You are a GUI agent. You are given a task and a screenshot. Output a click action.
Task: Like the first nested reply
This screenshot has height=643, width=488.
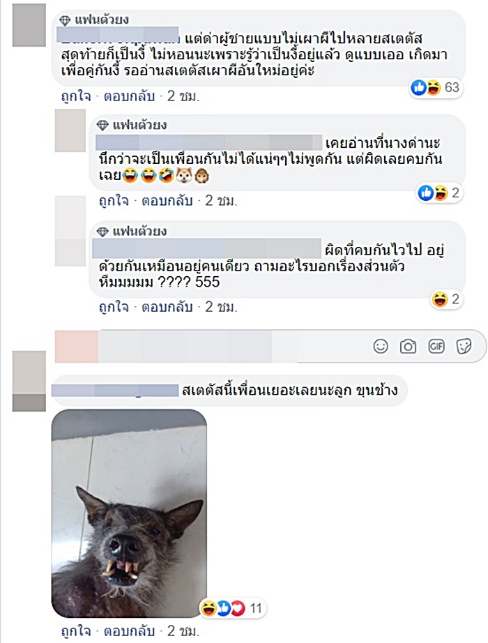coord(114,201)
